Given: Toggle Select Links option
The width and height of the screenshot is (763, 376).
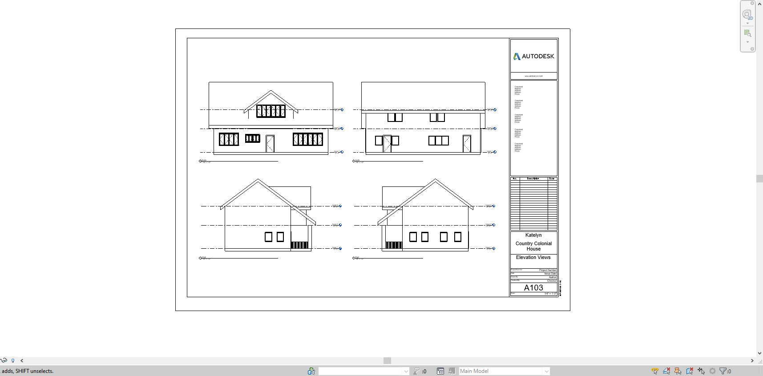Looking at the screenshot, I should click(x=655, y=371).
